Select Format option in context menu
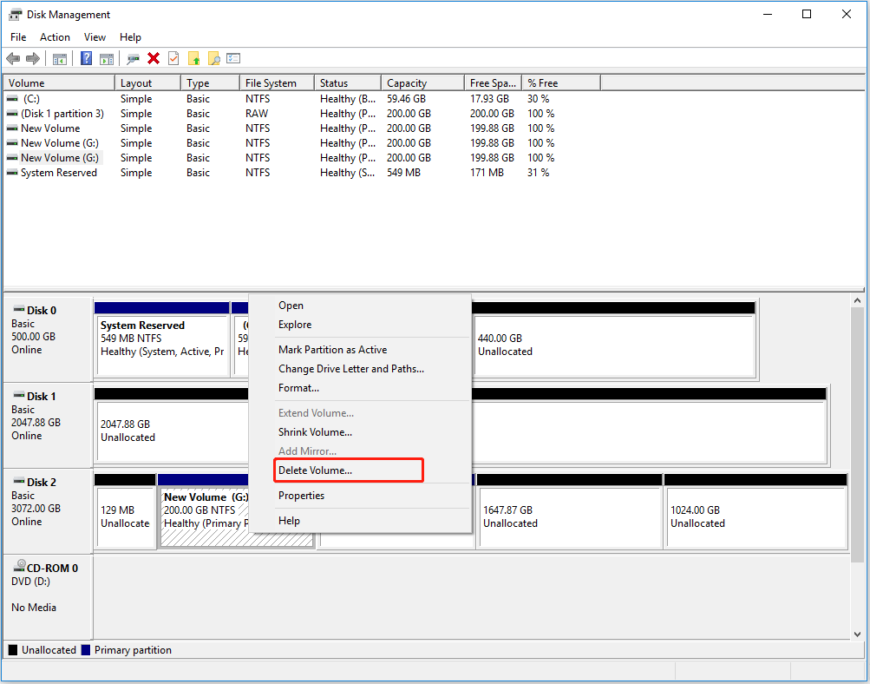Image resolution: width=870 pixels, height=684 pixels. (x=298, y=388)
